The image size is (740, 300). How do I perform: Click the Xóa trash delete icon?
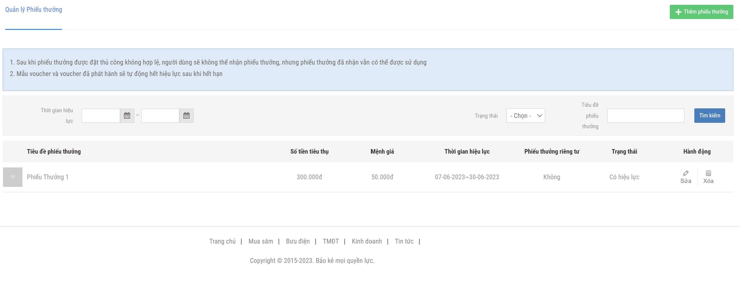pos(708,173)
